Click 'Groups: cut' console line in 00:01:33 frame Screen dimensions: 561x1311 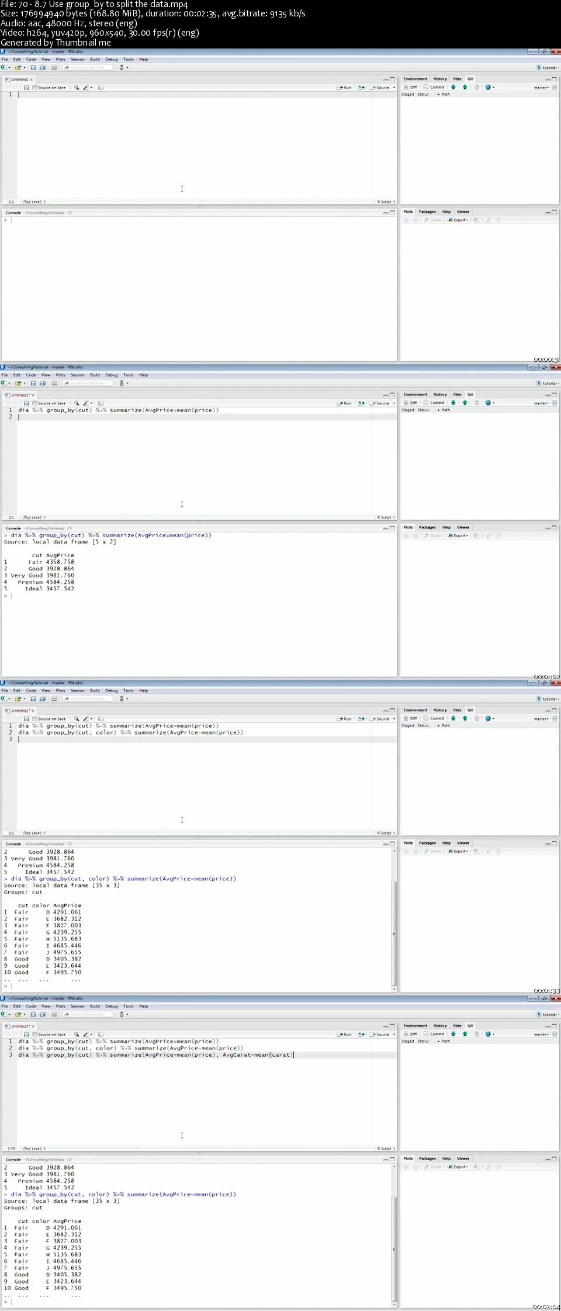click(23, 892)
